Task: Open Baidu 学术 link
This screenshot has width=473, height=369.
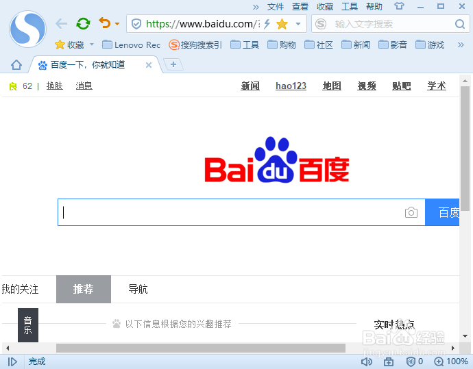Action: (437, 86)
